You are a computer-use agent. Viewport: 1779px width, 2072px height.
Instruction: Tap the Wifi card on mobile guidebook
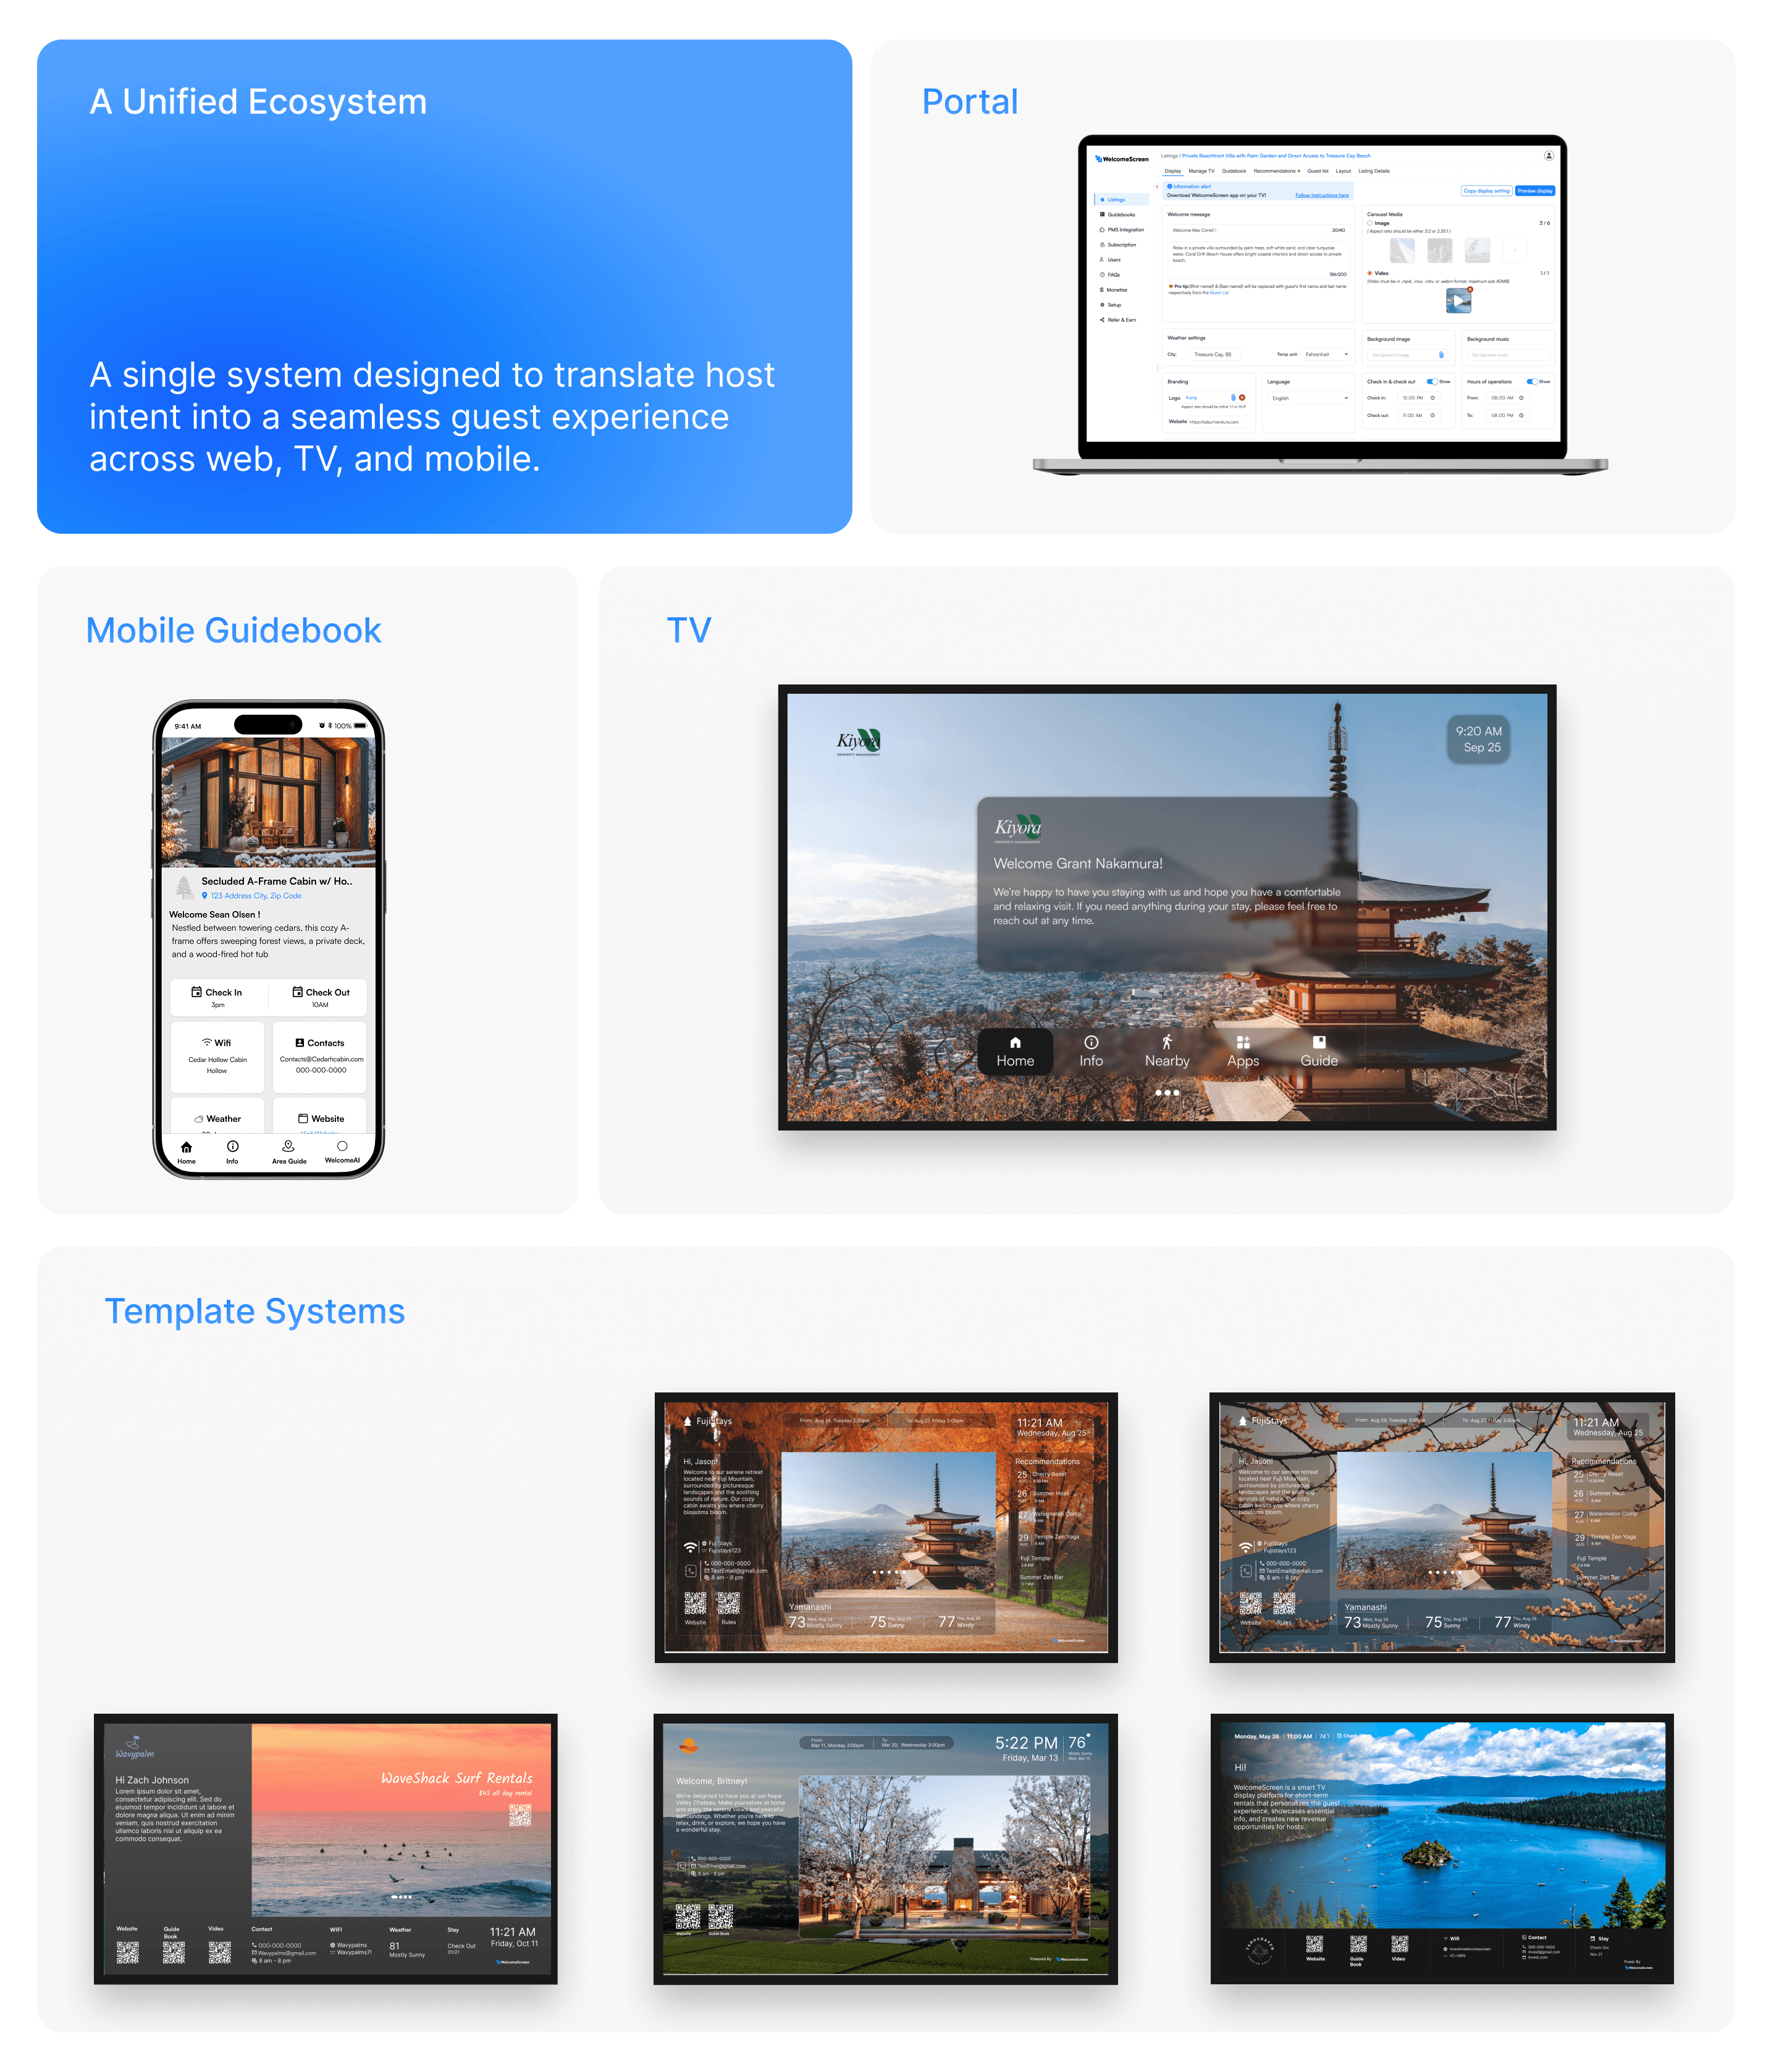click(217, 1056)
